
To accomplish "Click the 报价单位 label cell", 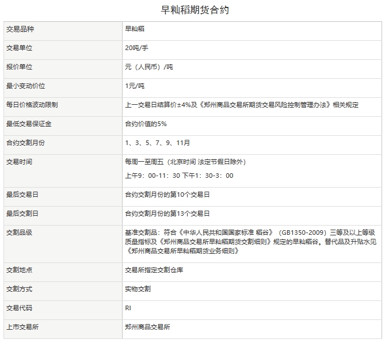I will click(x=21, y=67).
